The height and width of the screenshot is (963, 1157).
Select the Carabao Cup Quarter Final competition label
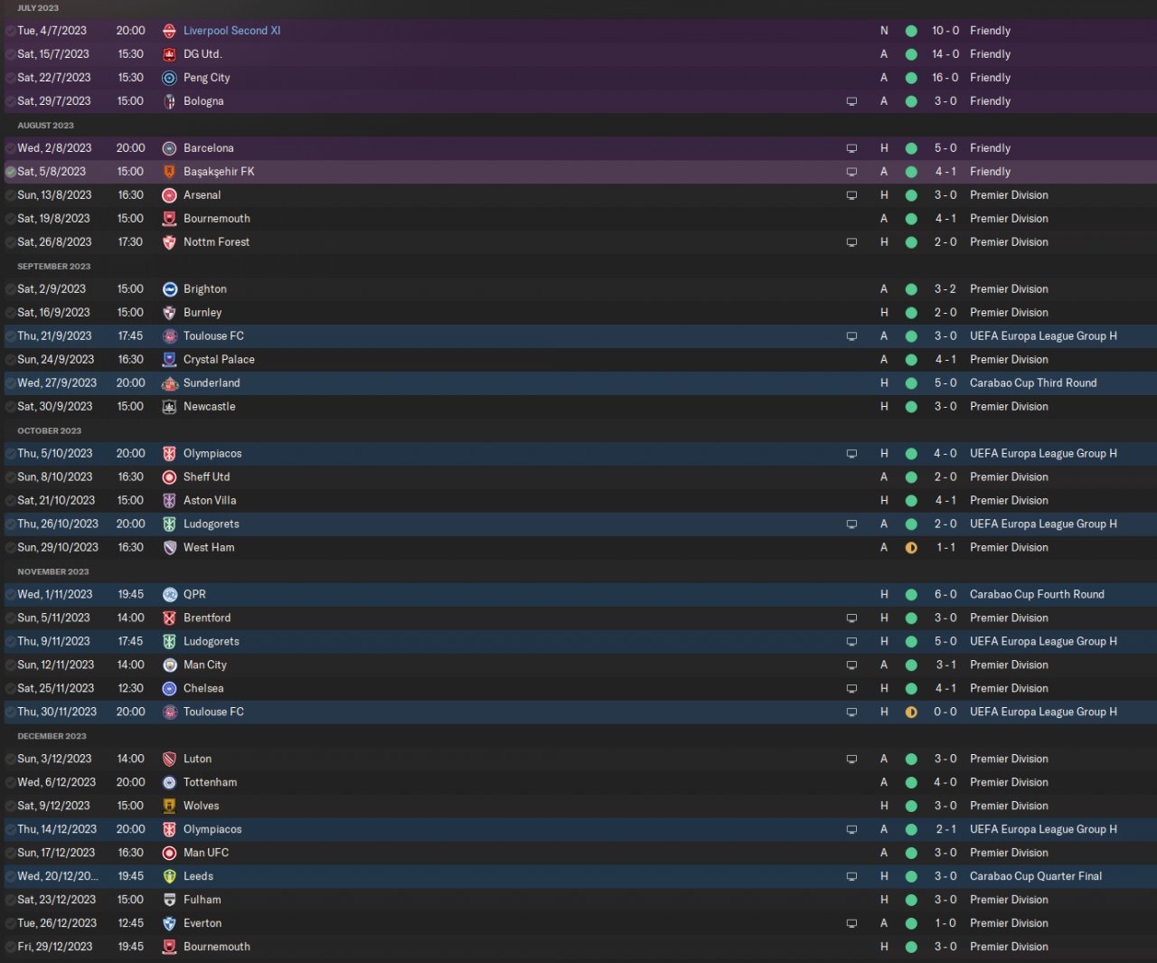coord(1036,876)
